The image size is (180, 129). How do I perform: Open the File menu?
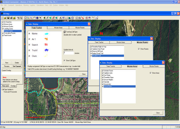coord(1,5)
